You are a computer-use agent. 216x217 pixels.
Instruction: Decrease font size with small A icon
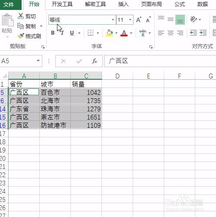pyautogui.click(x=148, y=19)
